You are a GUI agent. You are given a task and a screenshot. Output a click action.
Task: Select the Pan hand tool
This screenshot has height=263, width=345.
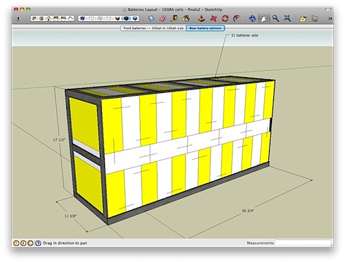click(264, 19)
